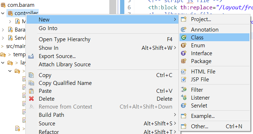Click the src/main folder row

[x=13, y=46]
